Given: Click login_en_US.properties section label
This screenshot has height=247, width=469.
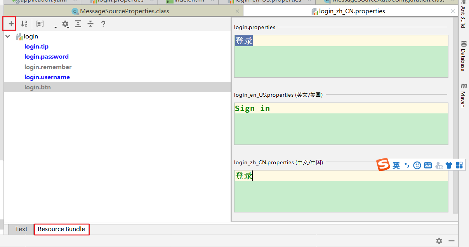Looking at the screenshot, I should point(278,95).
